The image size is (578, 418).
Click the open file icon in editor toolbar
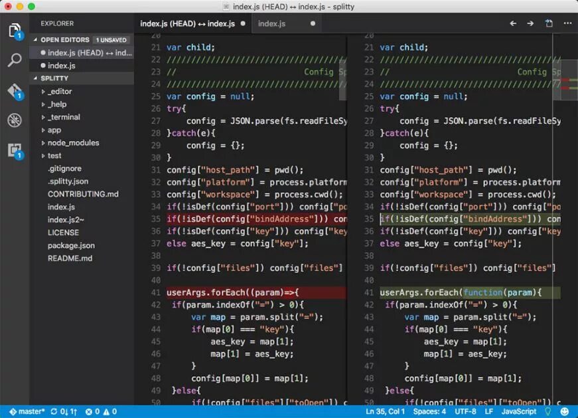point(549,24)
